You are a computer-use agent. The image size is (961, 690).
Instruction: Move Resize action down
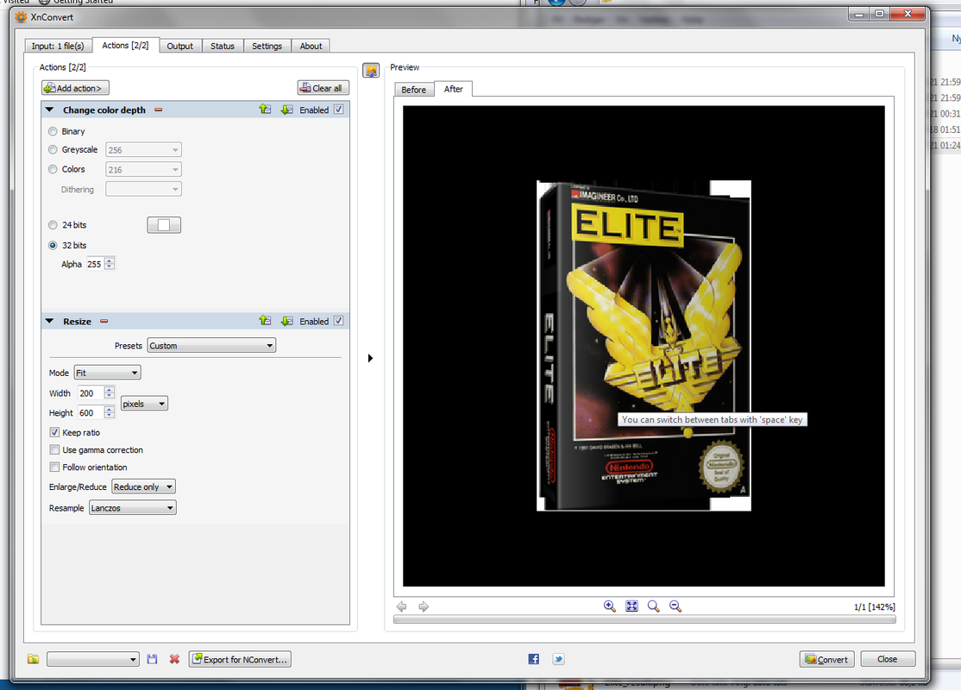point(286,321)
